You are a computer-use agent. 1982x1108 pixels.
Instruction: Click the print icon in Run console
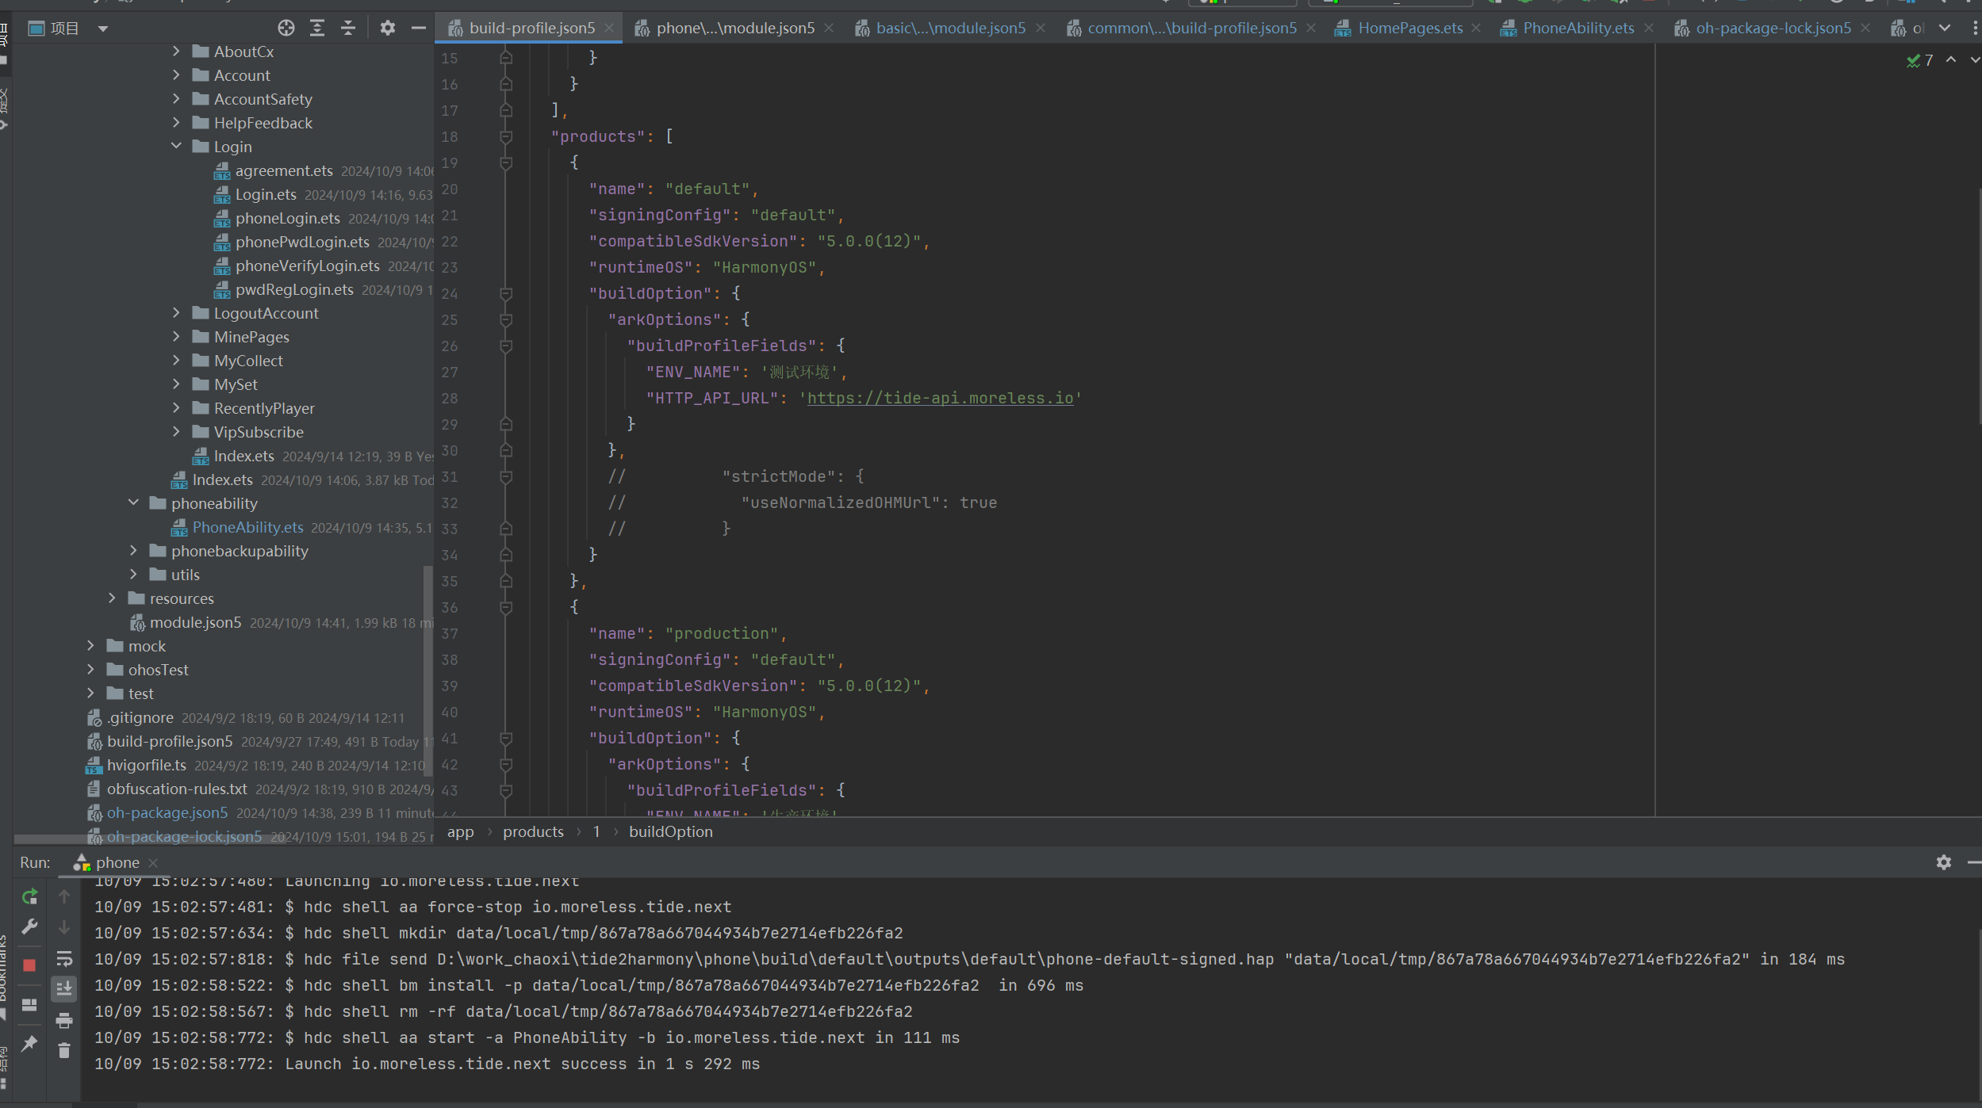tap(64, 1020)
